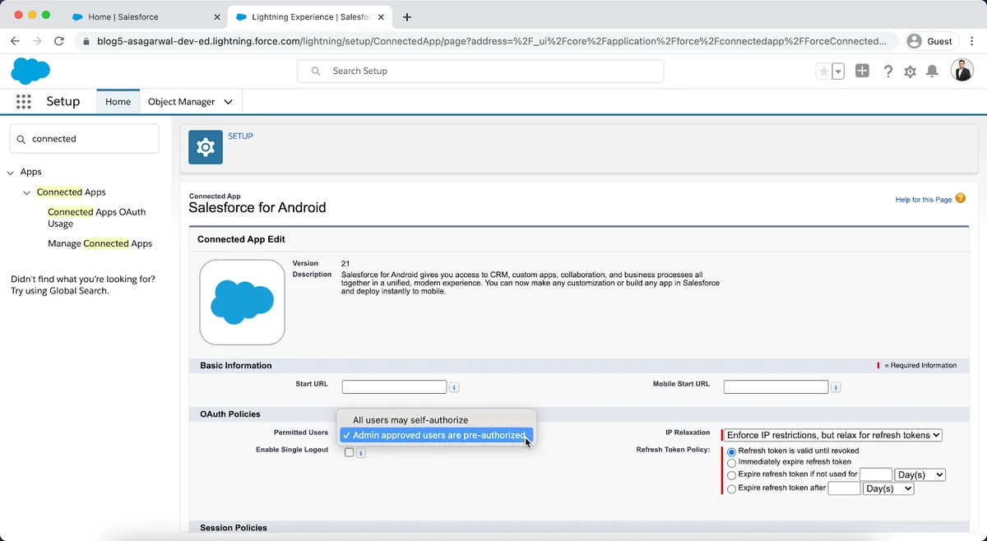The image size is (987, 541).
Task: Select 'Expire refresh token after' radio button
Action: tap(731, 488)
